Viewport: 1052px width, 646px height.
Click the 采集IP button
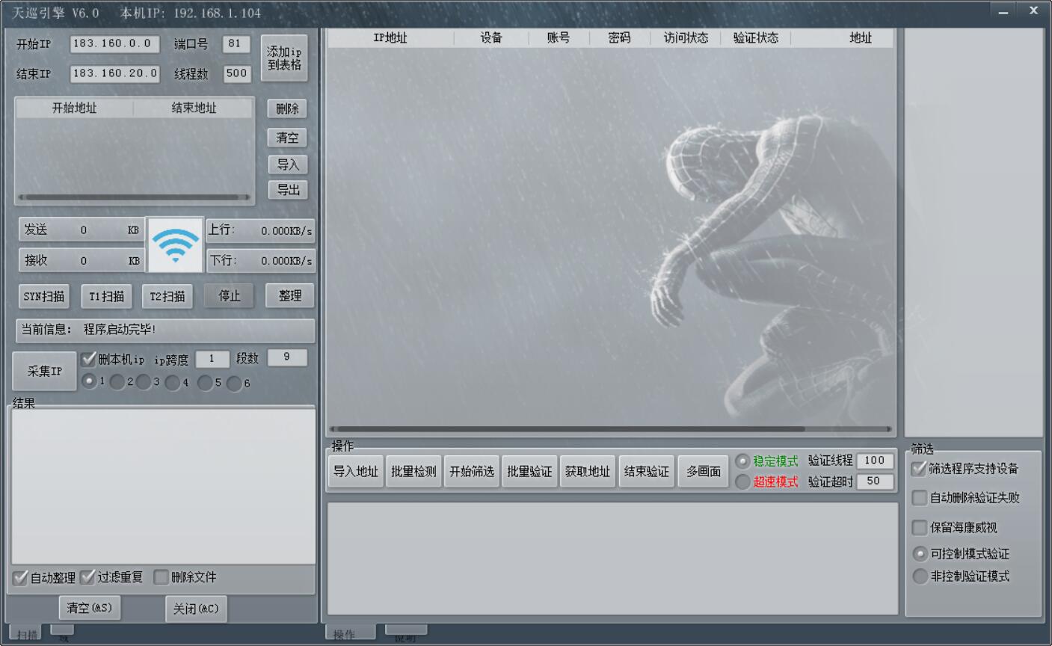(45, 371)
